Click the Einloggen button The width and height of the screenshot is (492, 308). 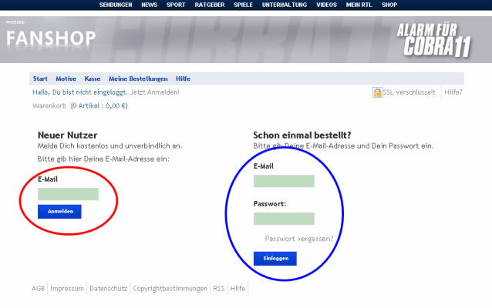coord(275,259)
